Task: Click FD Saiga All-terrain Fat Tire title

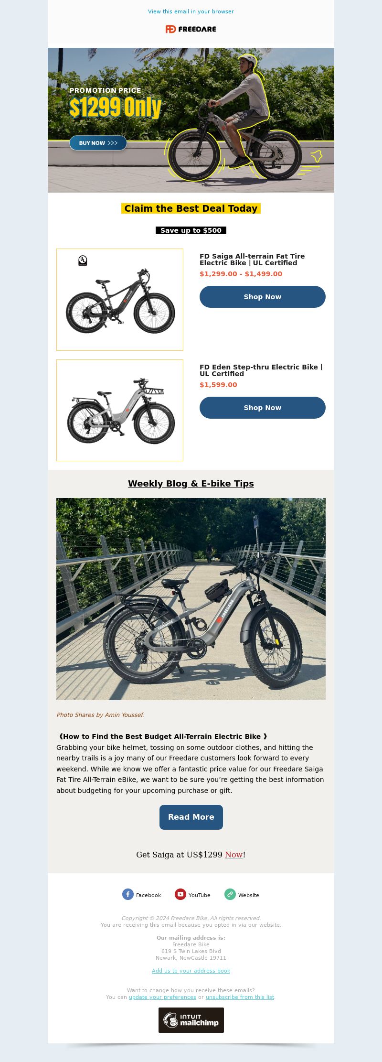Action: pos(252,260)
